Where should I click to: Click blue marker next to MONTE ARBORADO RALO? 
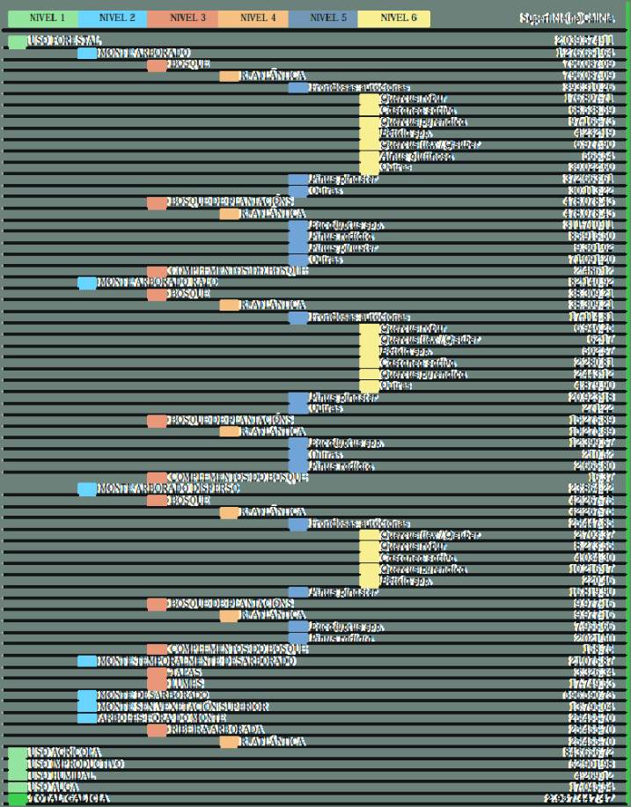click(87, 282)
